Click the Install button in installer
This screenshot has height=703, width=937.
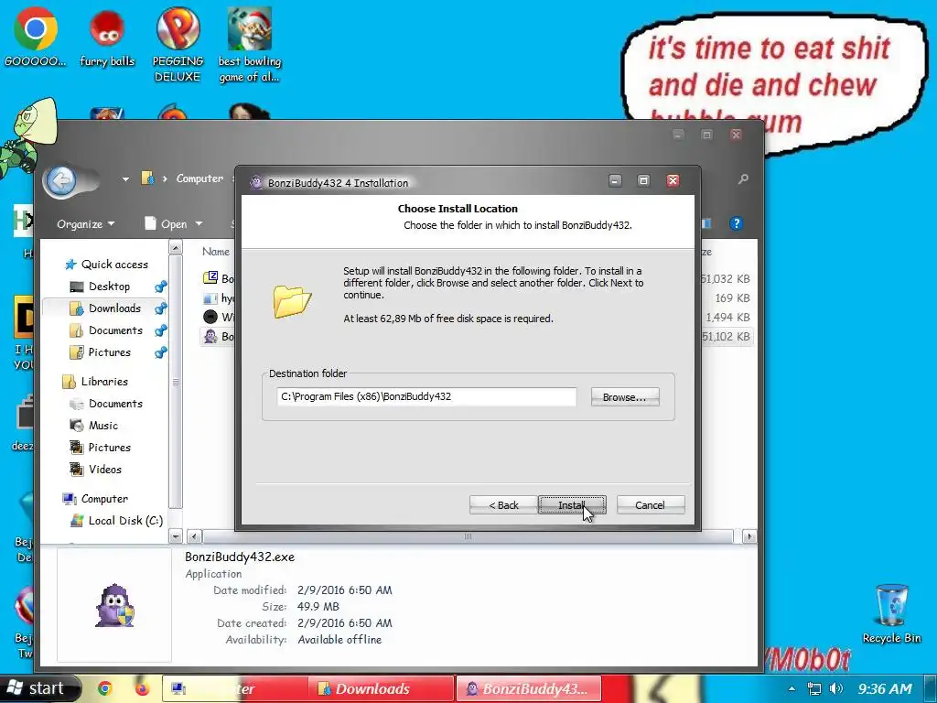coord(572,505)
